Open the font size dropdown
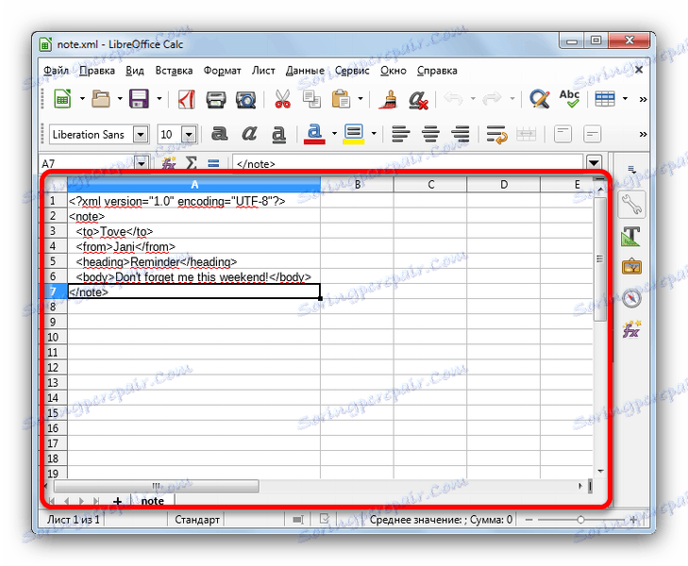The width and height of the screenshot is (688, 566). click(x=189, y=134)
